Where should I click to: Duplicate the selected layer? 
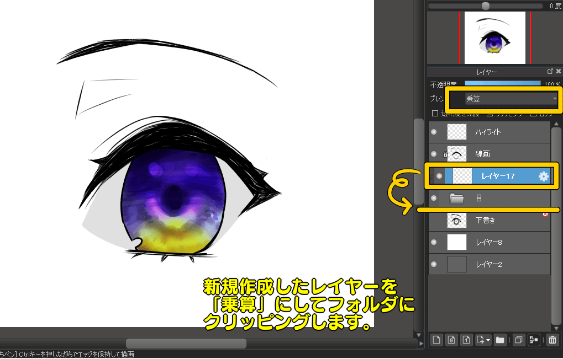click(519, 340)
